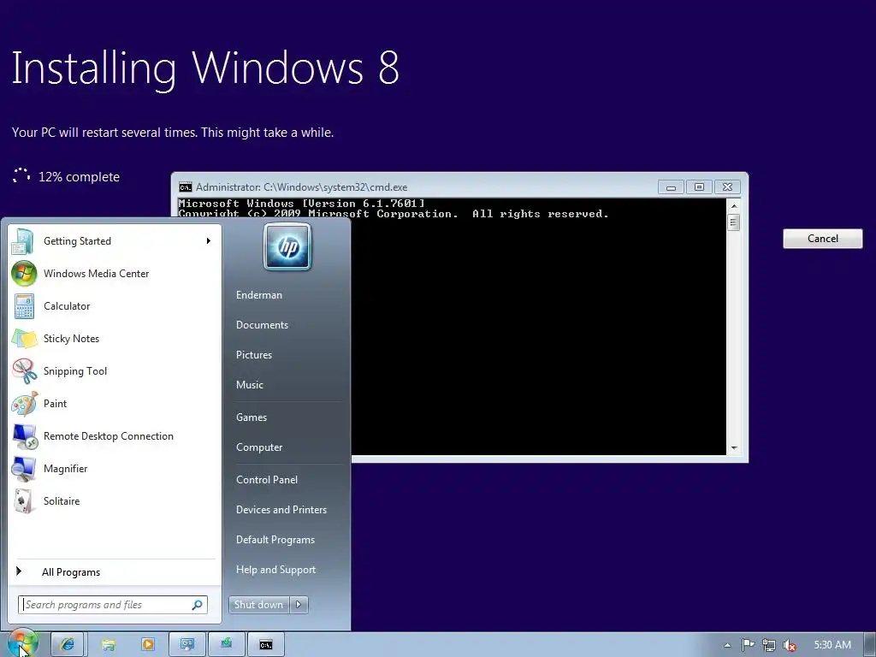Open Computer from Start menu
The image size is (876, 657).
259,447
